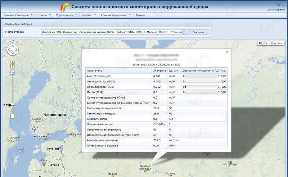Click the NO ПДК ratio bar
The height and width of the screenshot is (177, 288).
[x=201, y=76]
